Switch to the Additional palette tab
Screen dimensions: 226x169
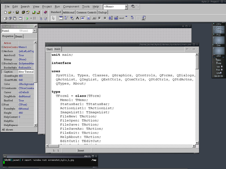[x=68, y=13]
